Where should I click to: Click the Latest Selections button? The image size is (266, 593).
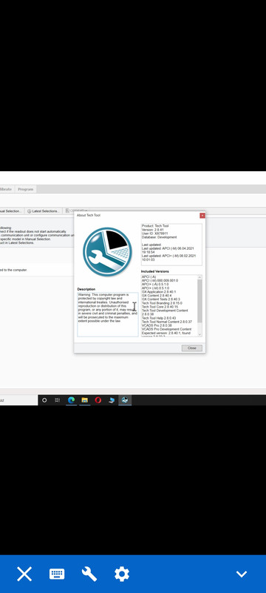click(x=44, y=211)
